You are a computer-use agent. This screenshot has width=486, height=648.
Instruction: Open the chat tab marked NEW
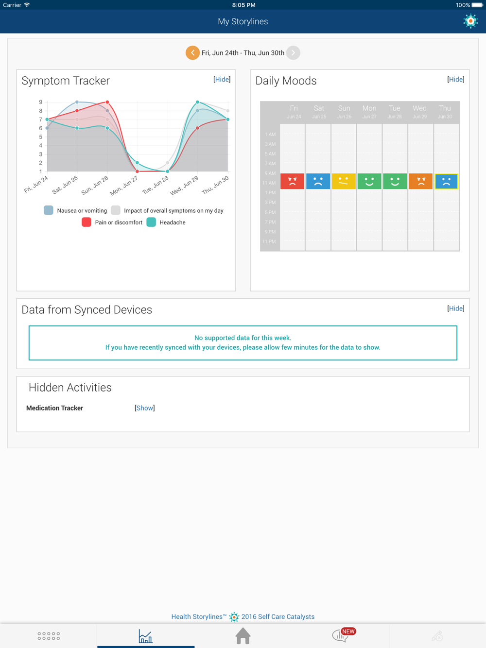click(341, 635)
